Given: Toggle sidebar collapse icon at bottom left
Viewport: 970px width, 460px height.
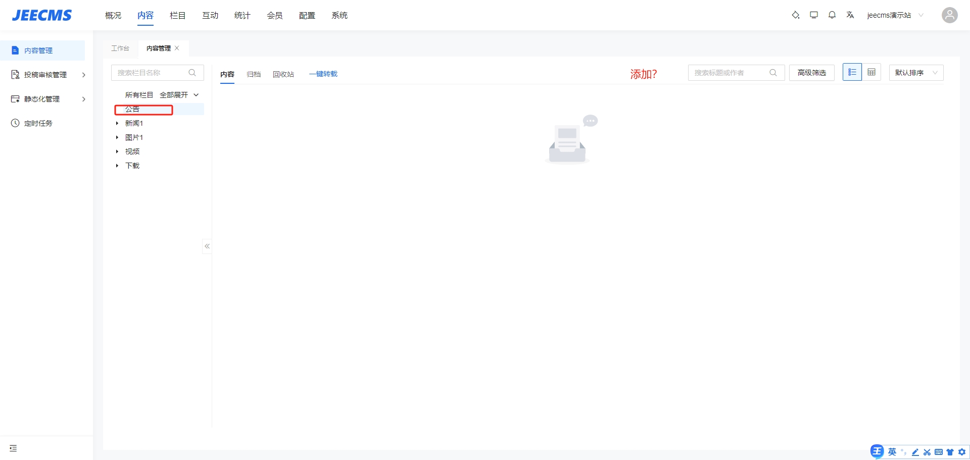Looking at the screenshot, I should 13,448.
